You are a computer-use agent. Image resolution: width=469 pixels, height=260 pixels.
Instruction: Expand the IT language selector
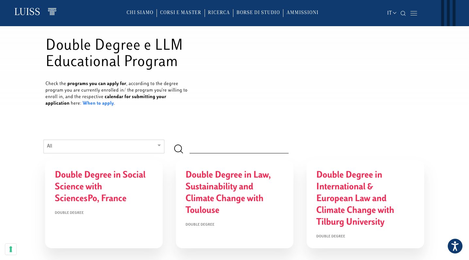(392, 13)
